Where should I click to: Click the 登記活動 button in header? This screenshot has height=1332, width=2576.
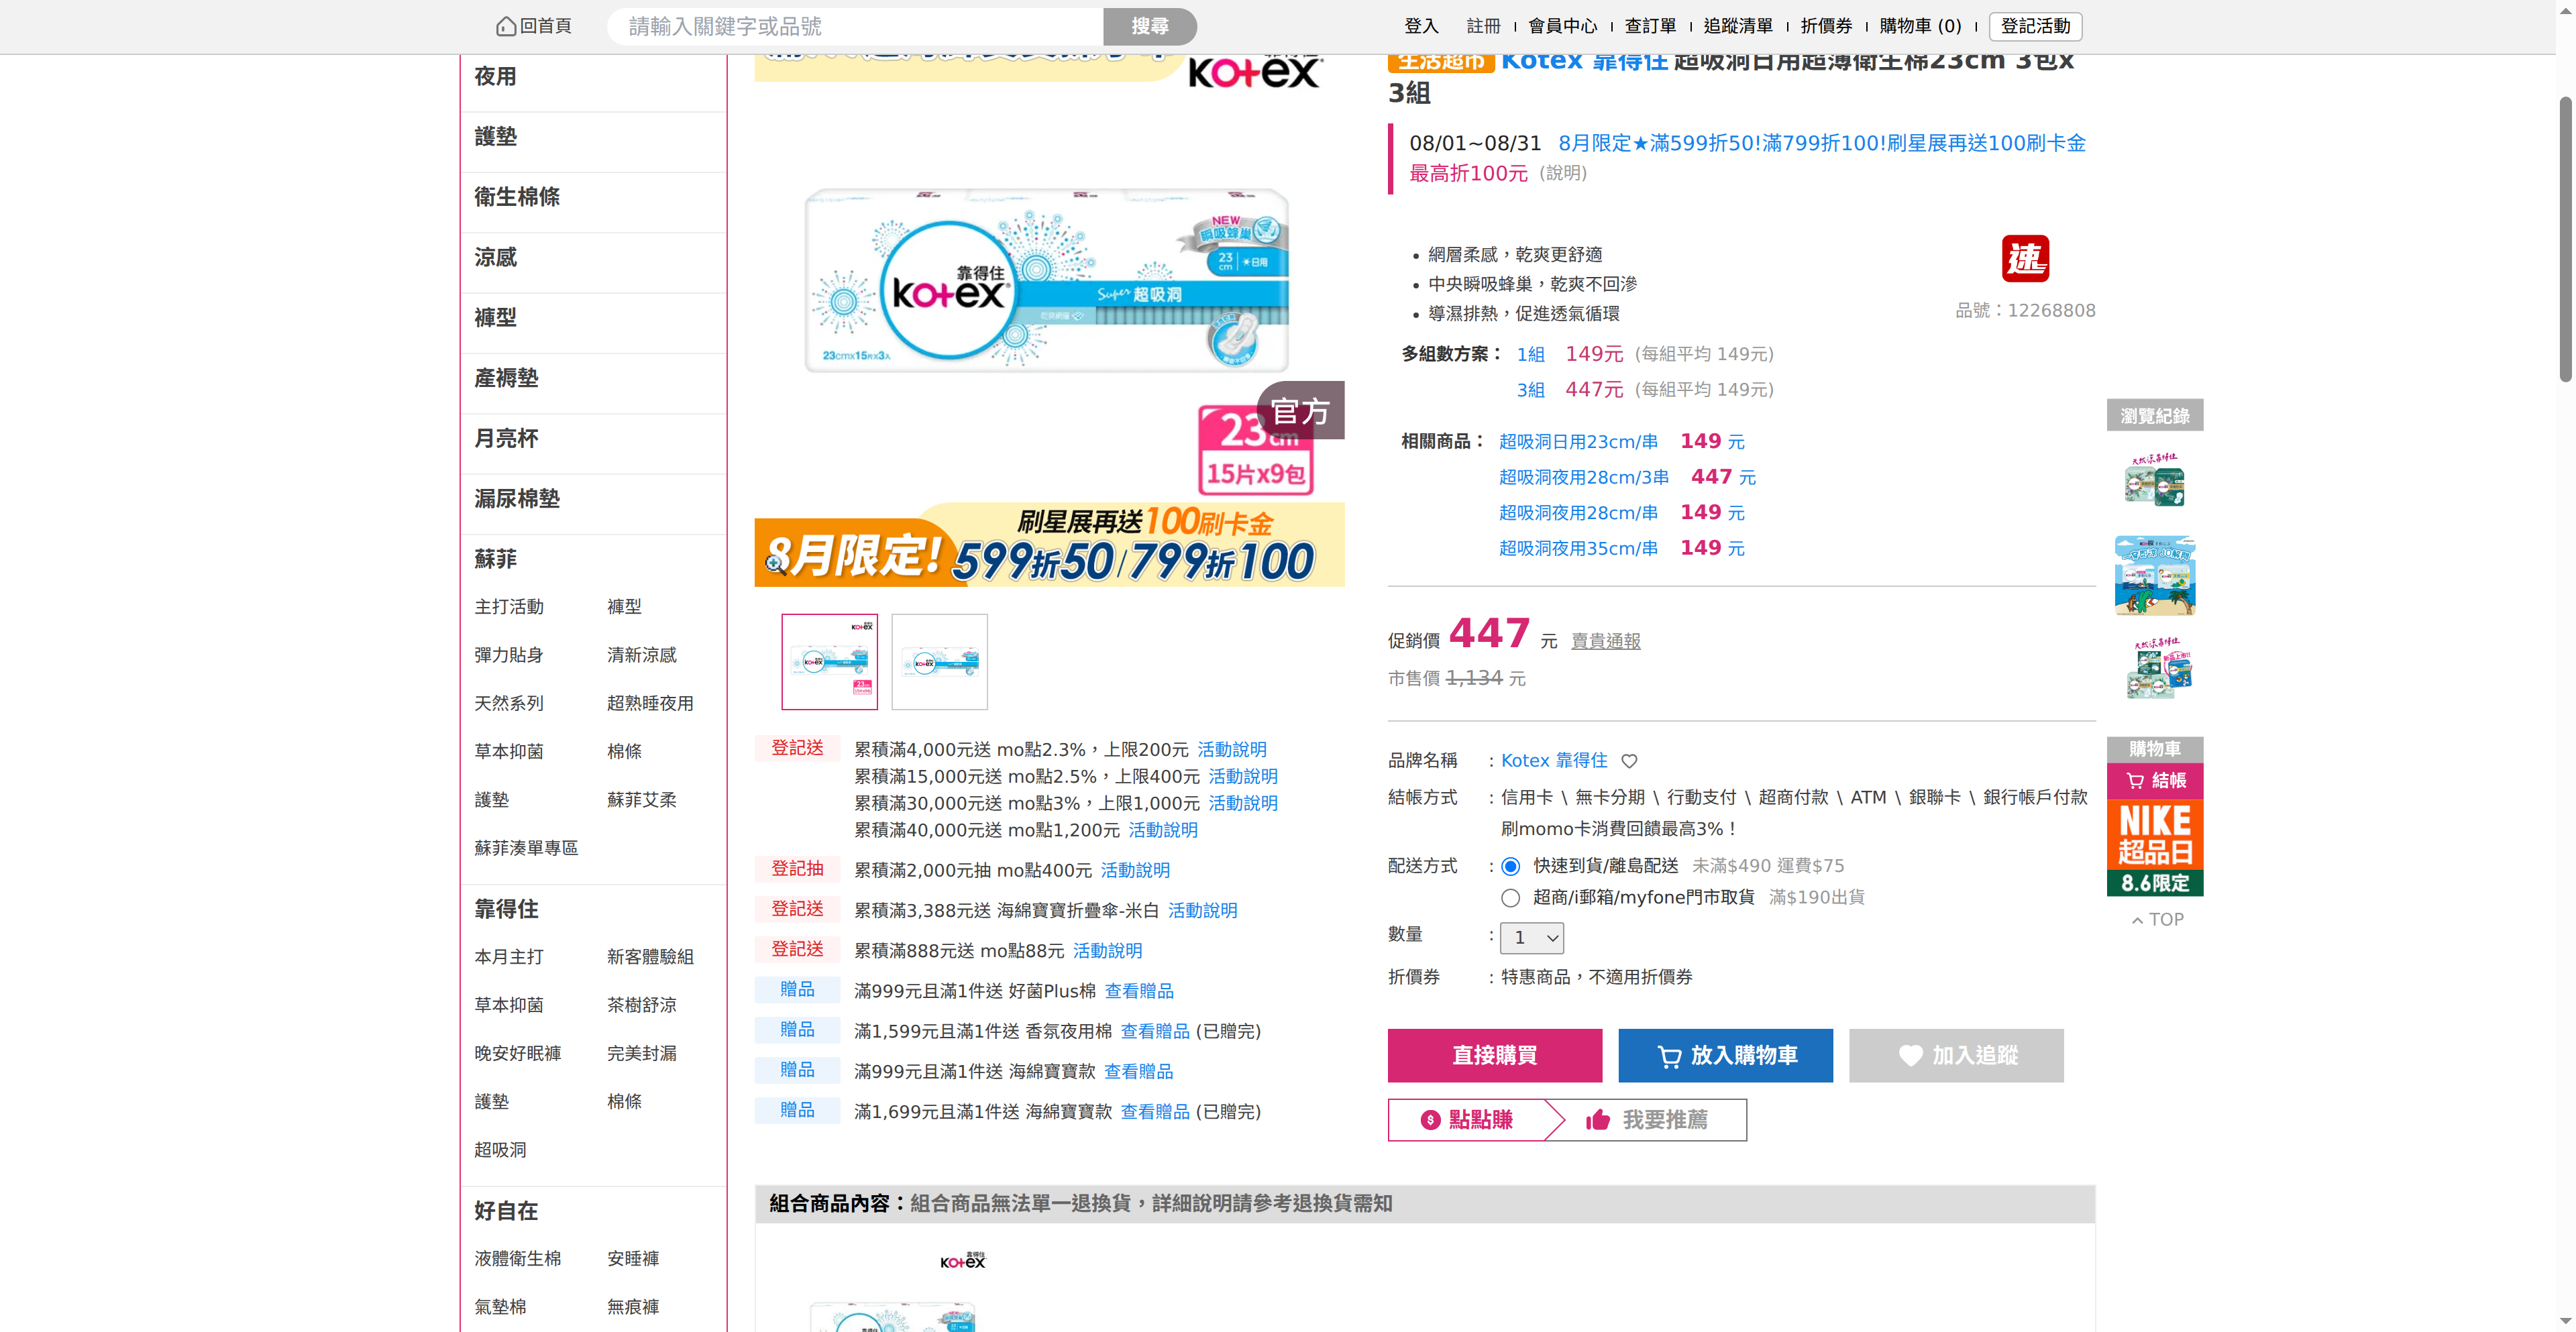coord(2036,26)
